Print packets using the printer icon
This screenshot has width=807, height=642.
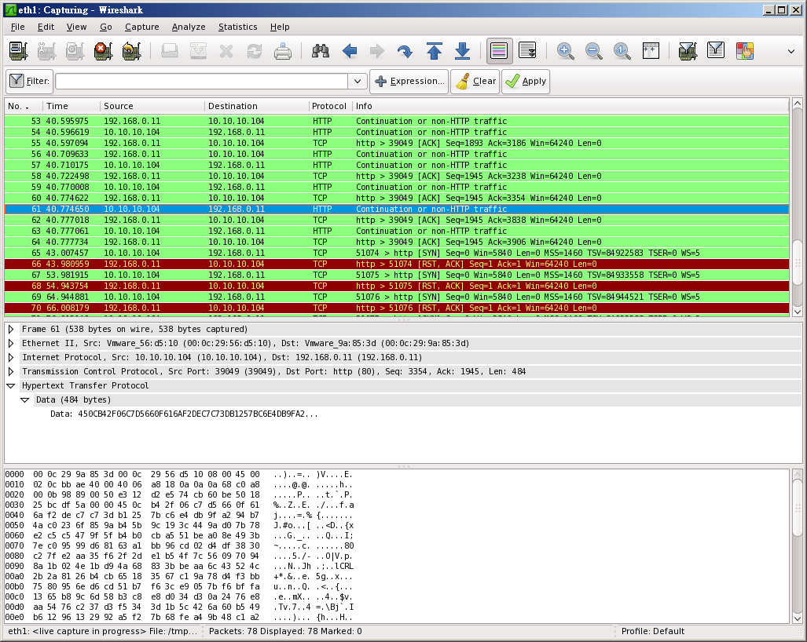283,50
